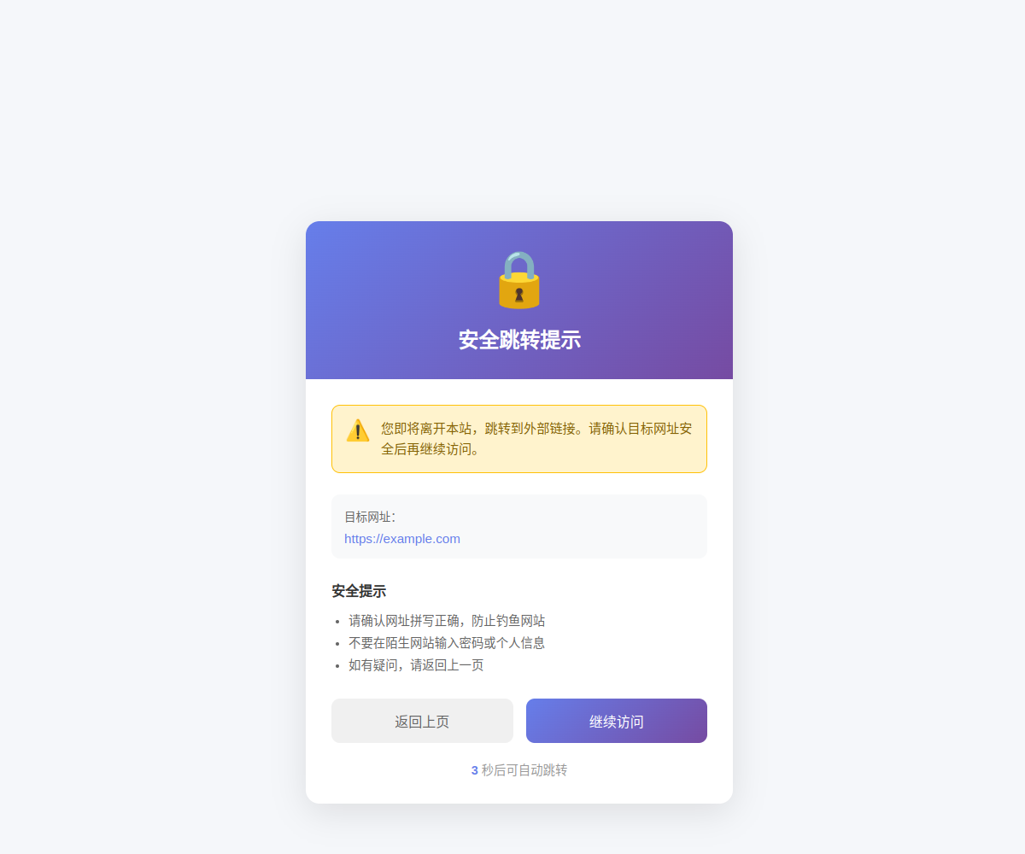Click the 安全提示 heading
This screenshot has height=854, width=1025.
pyautogui.click(x=359, y=591)
